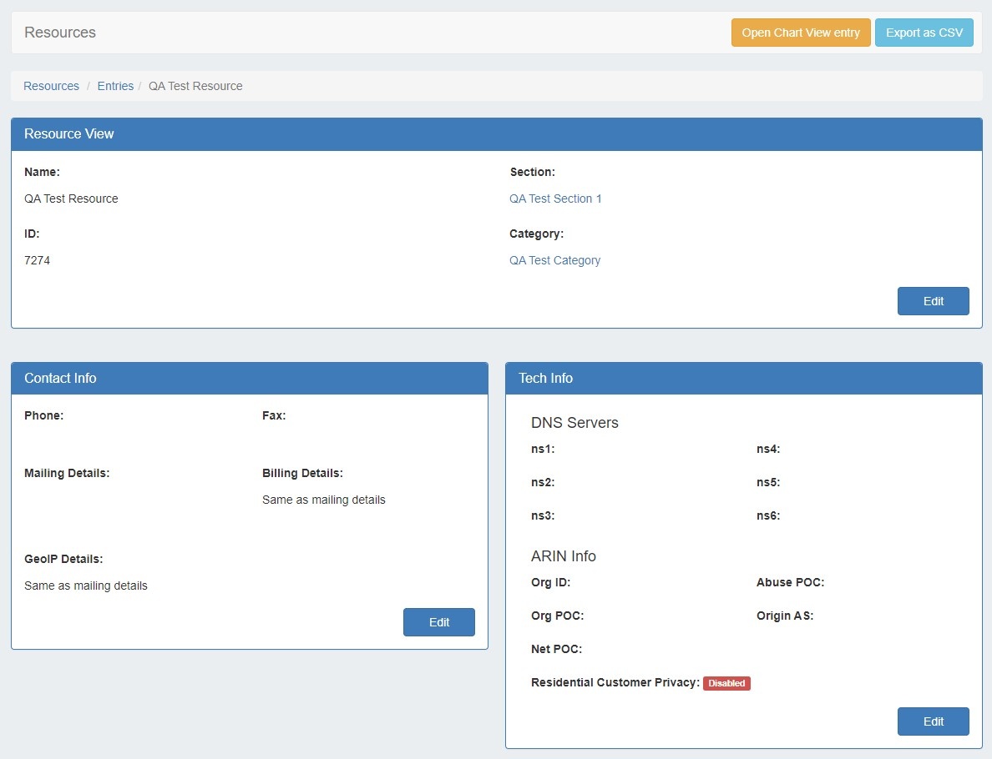The image size is (992, 759).
Task: Click the Resource View panel header
Action: click(69, 134)
